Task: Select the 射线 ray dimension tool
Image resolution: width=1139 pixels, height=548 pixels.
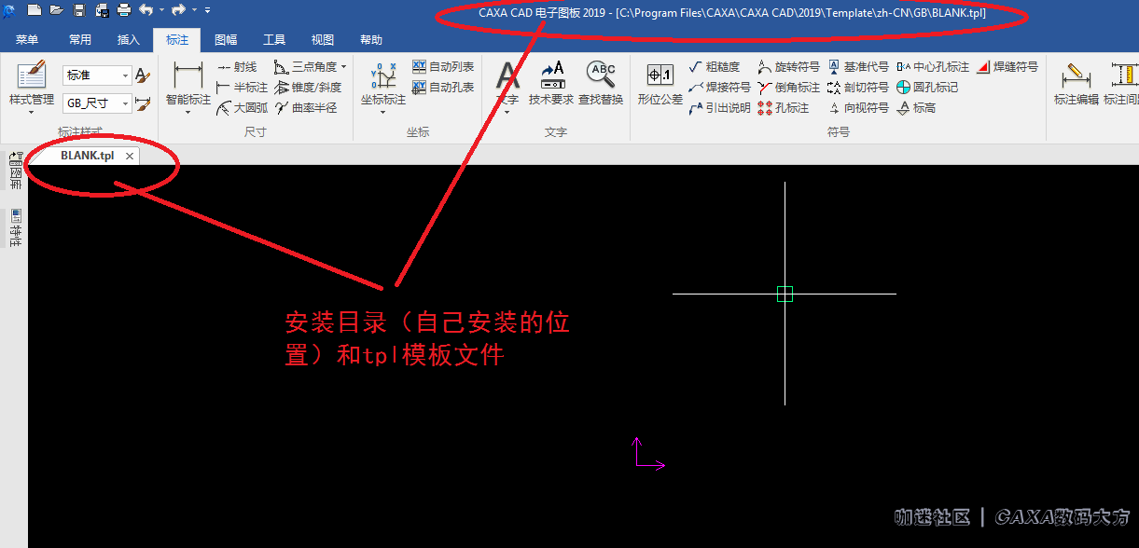Action: point(238,67)
